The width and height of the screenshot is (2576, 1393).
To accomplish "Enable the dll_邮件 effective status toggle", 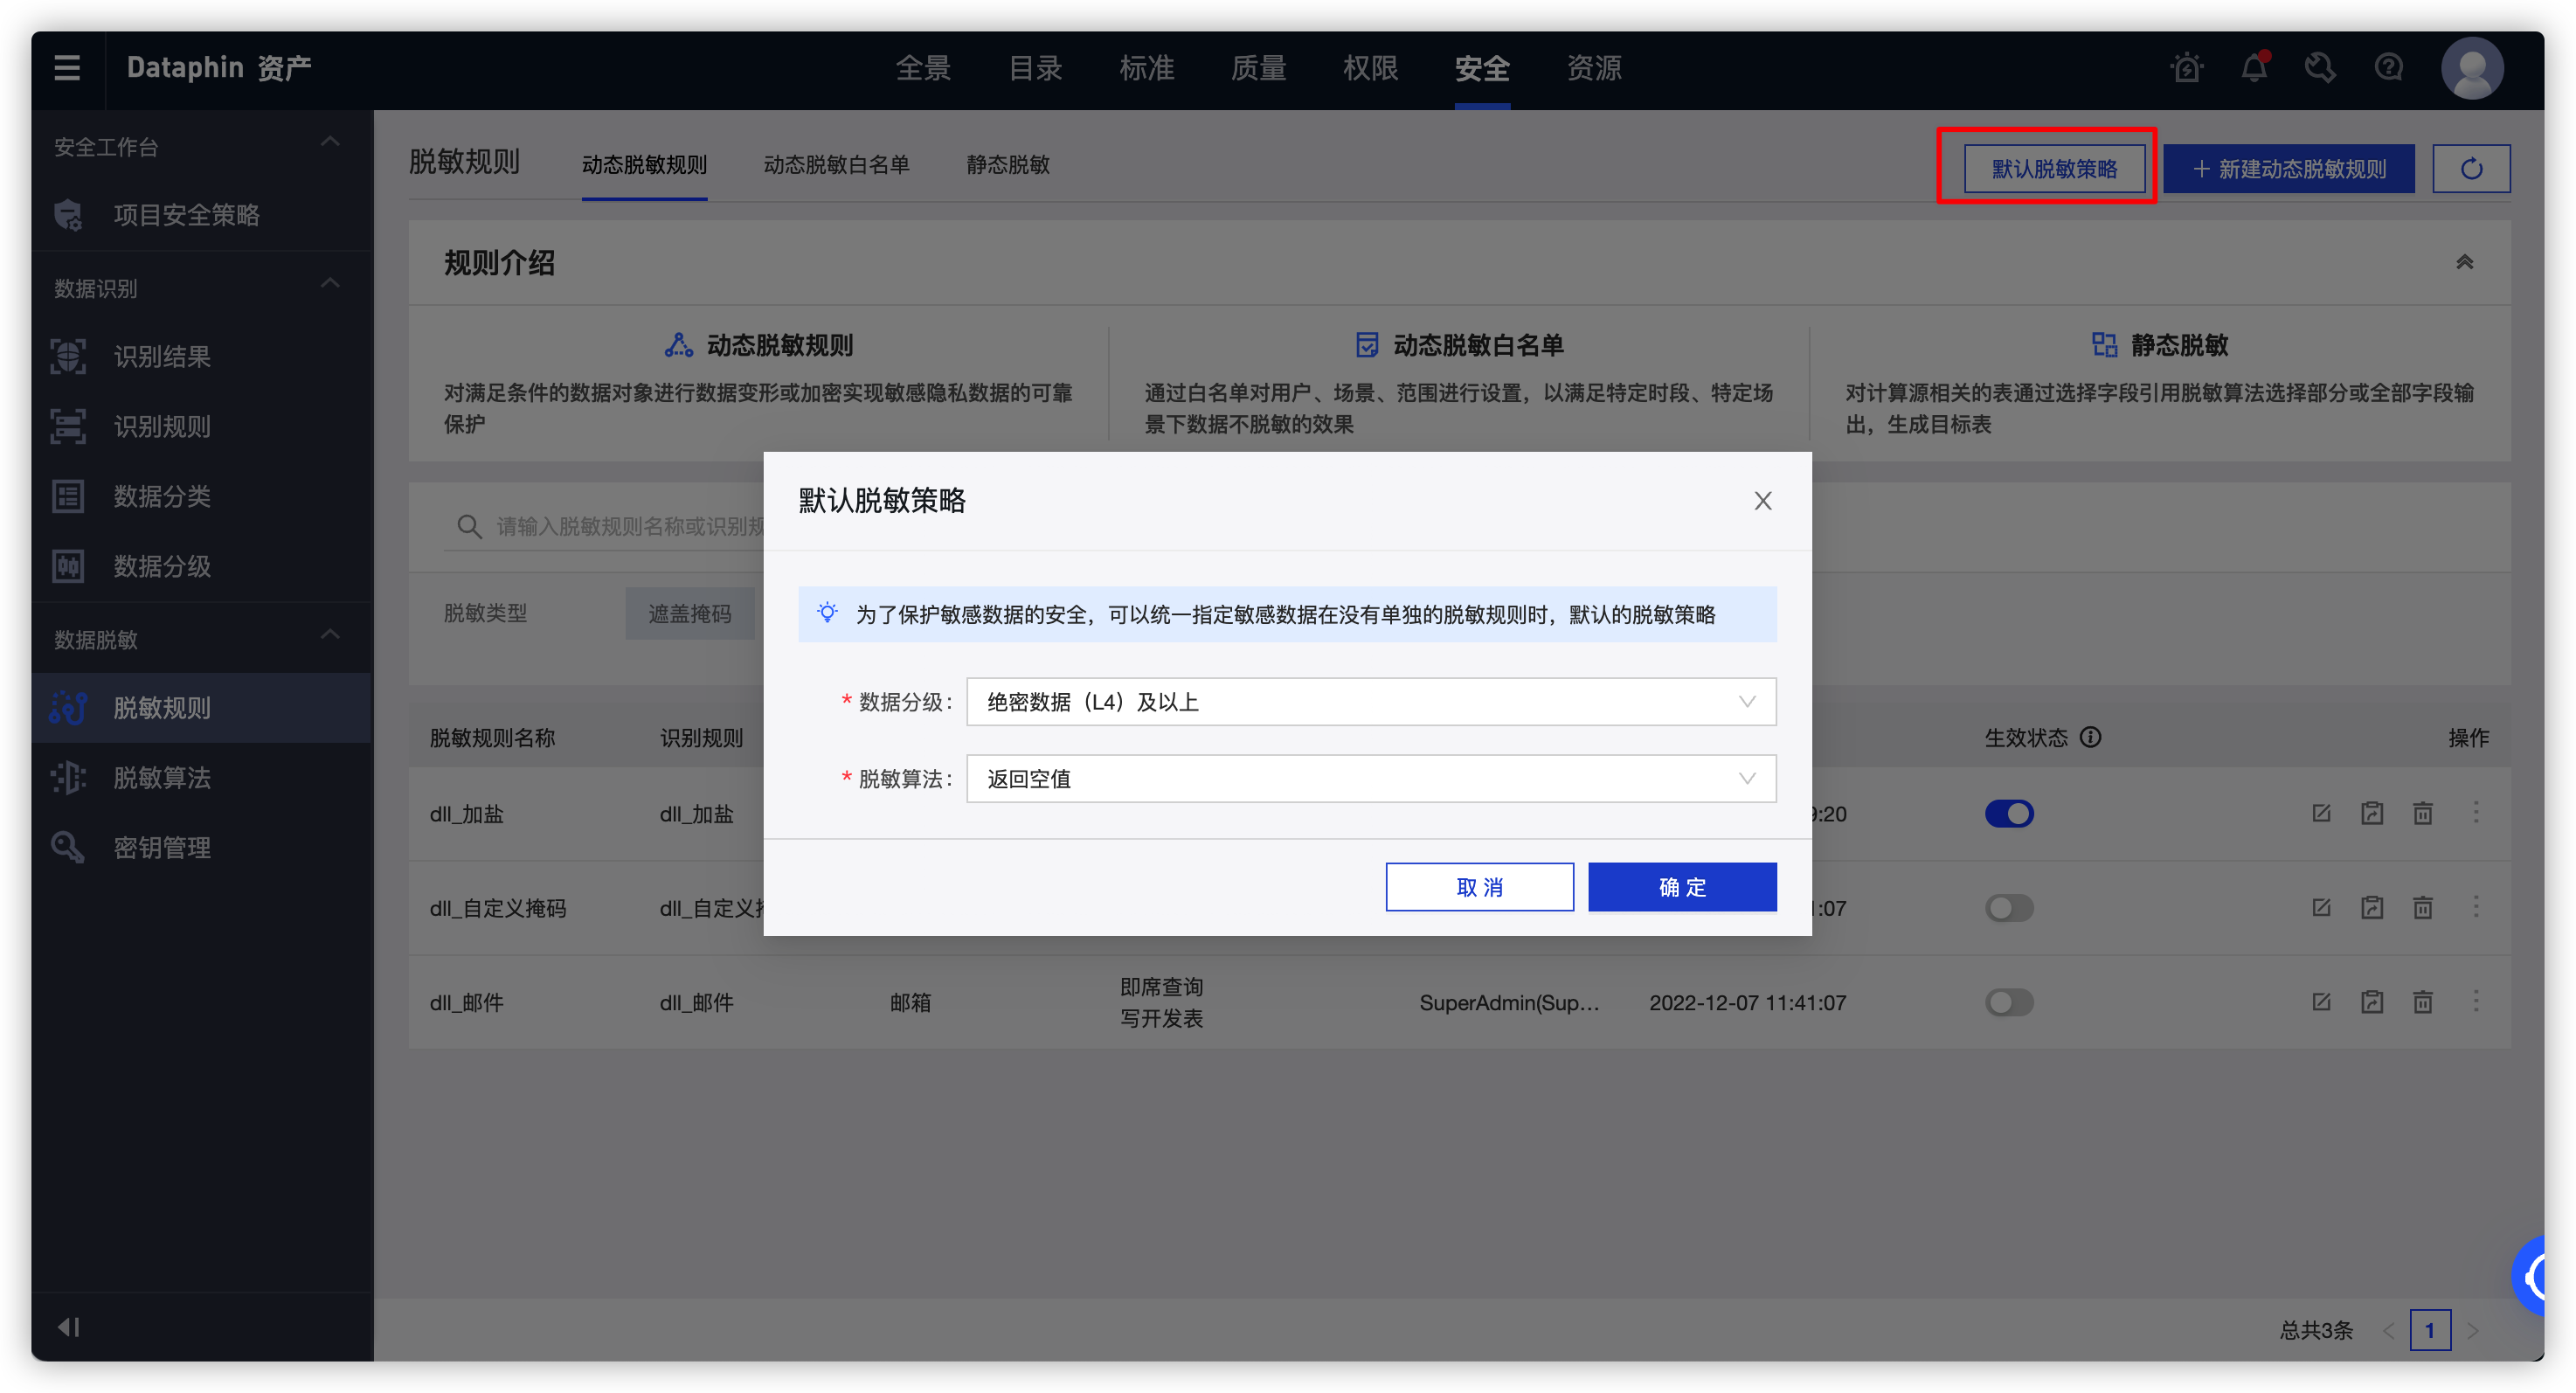I will (x=2010, y=1002).
